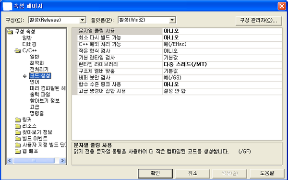Select 디버깅 in the tree
The width and height of the screenshot is (288, 180).
(29, 44)
